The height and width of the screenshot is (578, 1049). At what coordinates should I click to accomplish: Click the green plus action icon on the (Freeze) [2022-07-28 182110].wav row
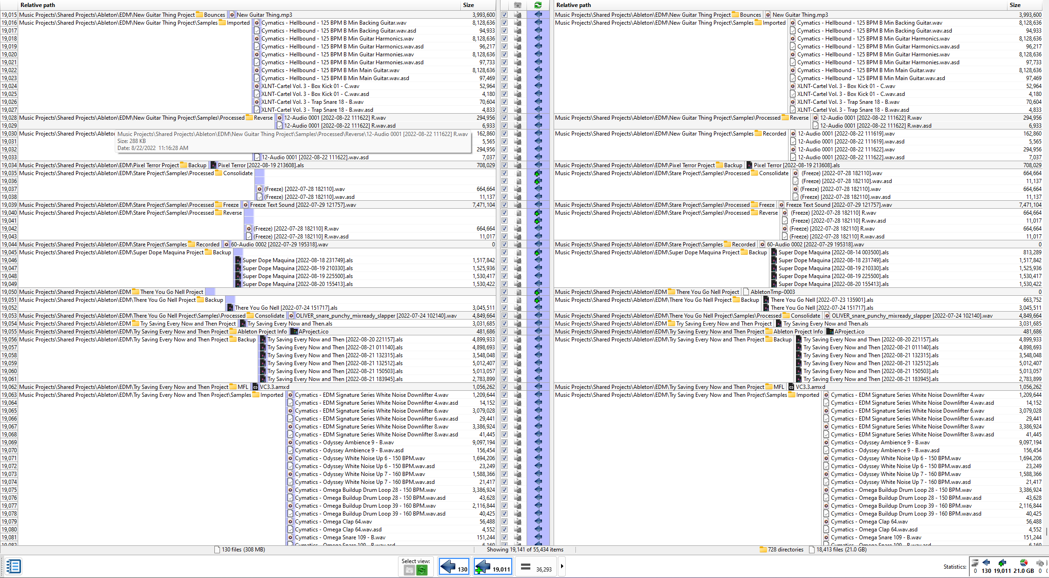tap(537, 173)
